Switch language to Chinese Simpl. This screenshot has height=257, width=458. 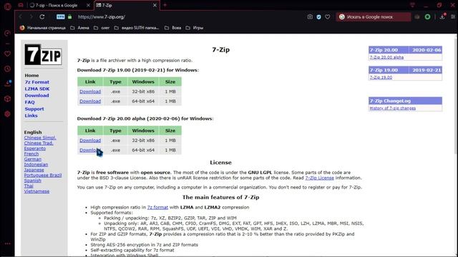tap(40, 138)
